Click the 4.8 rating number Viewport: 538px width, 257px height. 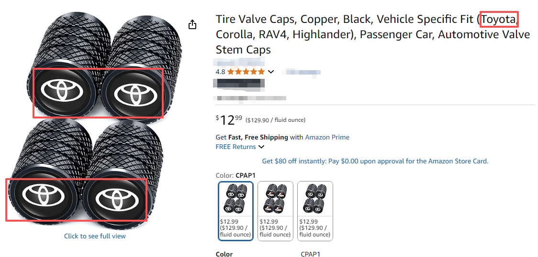point(220,72)
